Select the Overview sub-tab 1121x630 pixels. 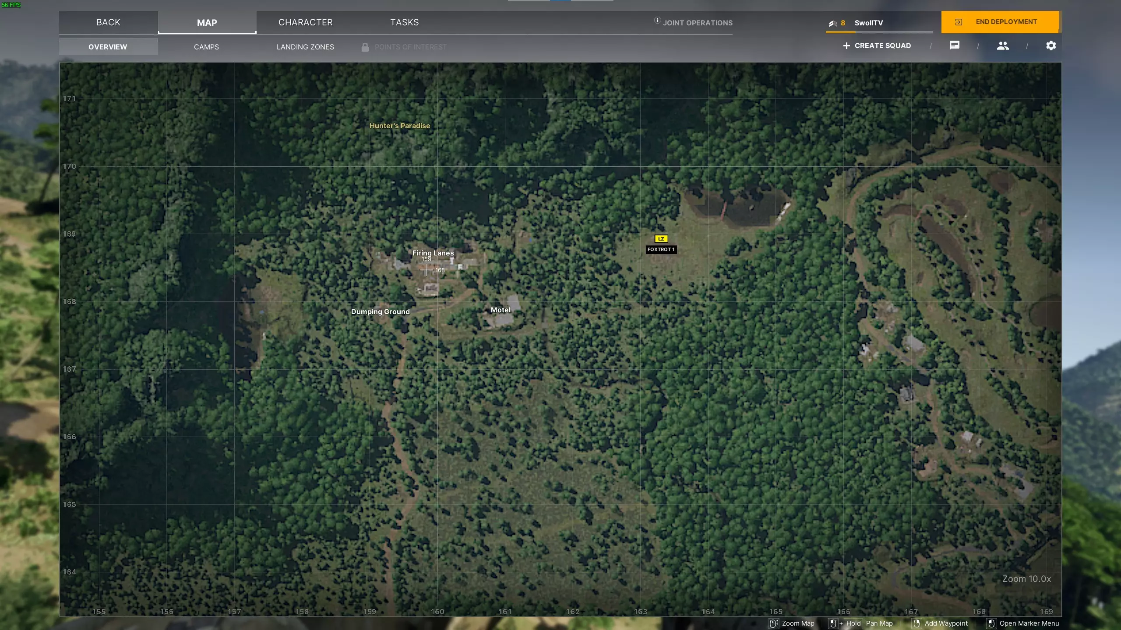point(108,47)
